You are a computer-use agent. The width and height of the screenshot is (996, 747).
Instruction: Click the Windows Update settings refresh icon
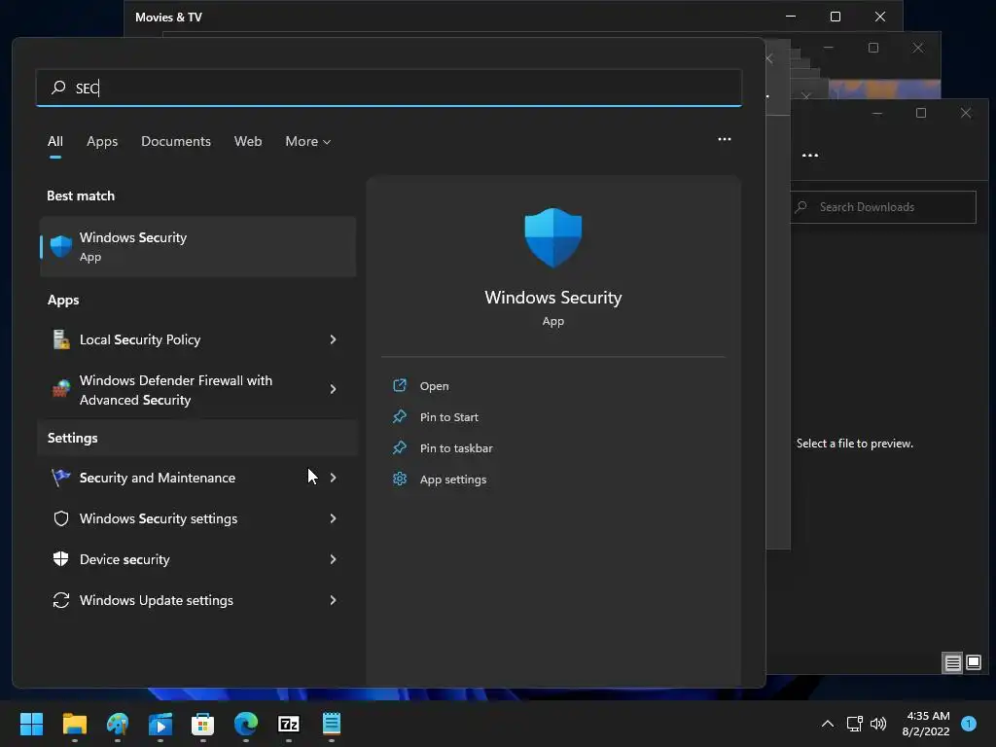click(61, 600)
